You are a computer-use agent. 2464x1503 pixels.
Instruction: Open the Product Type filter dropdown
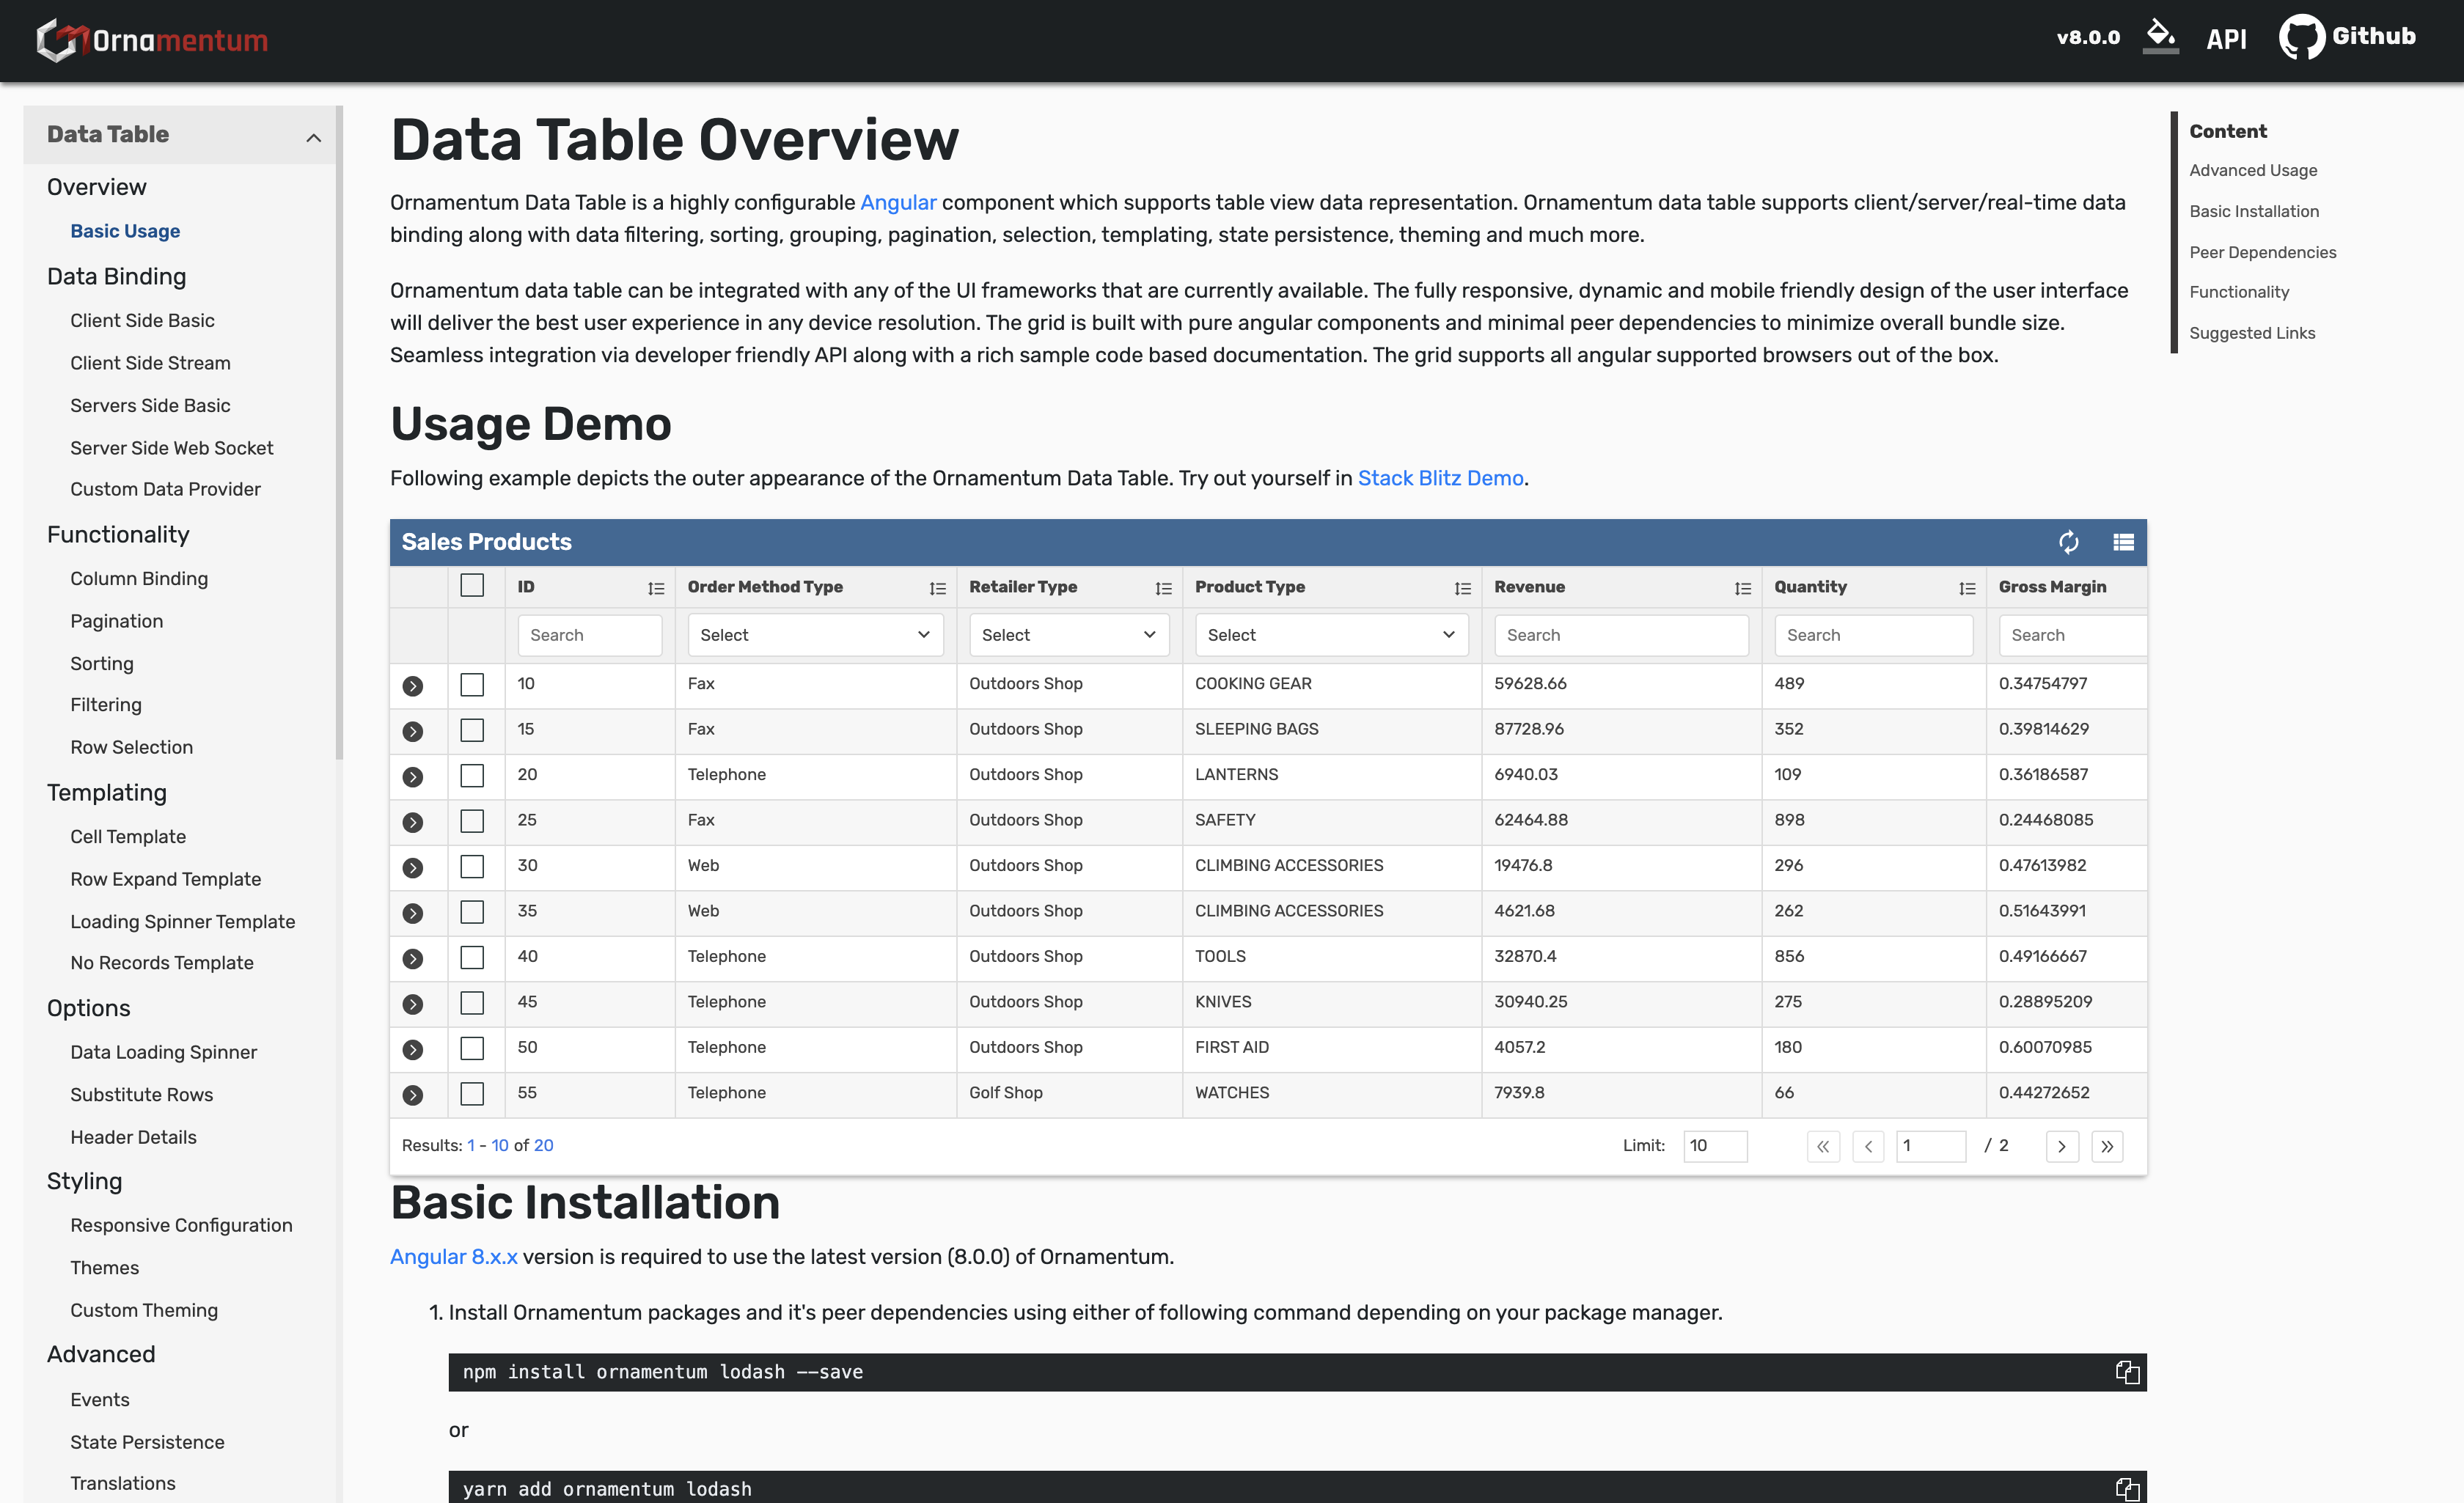(x=1330, y=635)
